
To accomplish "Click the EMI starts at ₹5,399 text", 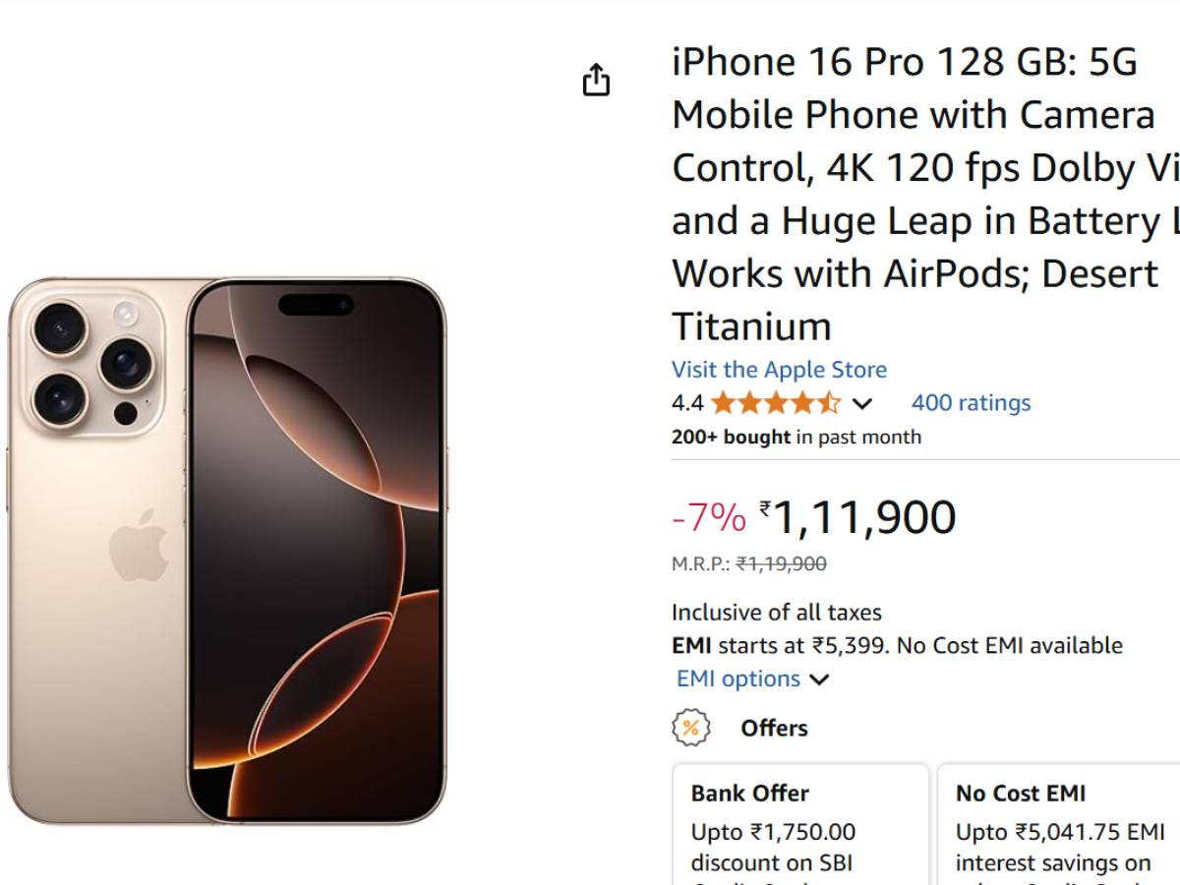I will tap(896, 646).
